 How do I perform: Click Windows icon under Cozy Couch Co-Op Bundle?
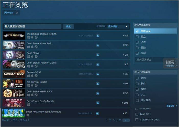tap(29, 105)
